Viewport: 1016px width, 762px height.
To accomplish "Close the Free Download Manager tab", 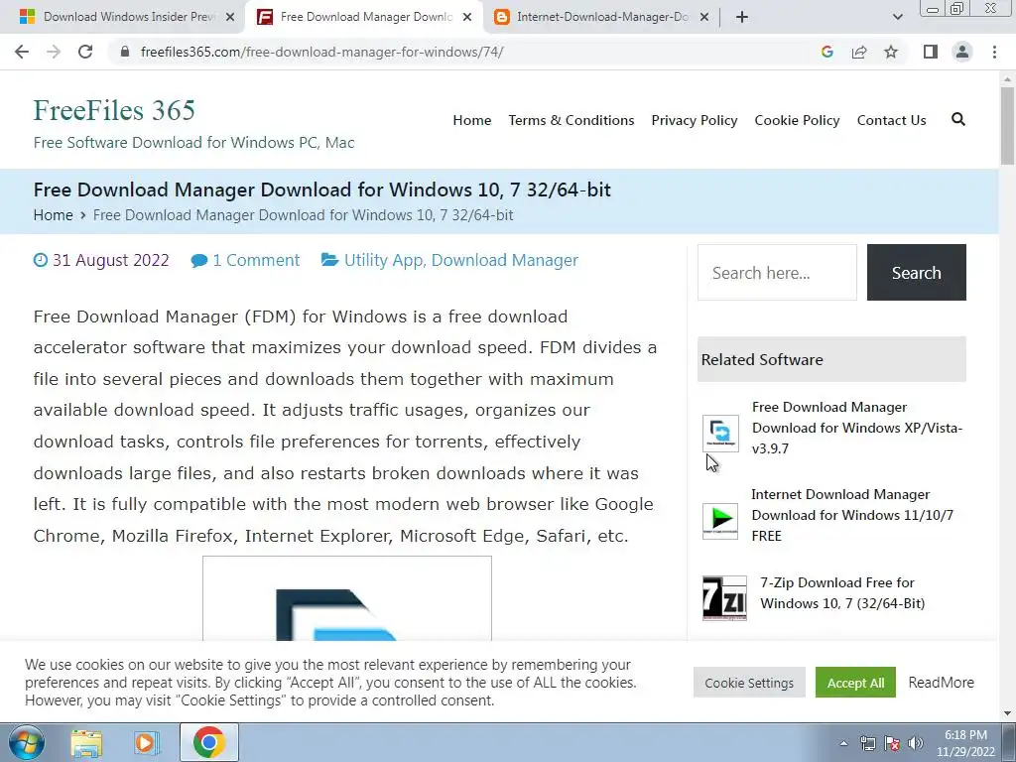I will coord(467,17).
